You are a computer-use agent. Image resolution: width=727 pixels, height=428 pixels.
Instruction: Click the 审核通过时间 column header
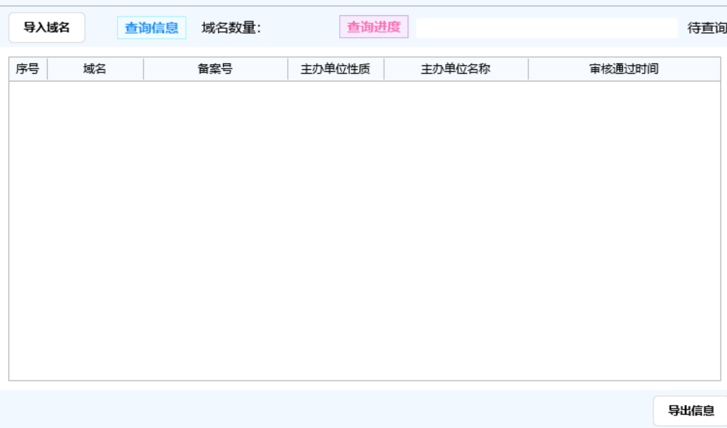coord(624,69)
